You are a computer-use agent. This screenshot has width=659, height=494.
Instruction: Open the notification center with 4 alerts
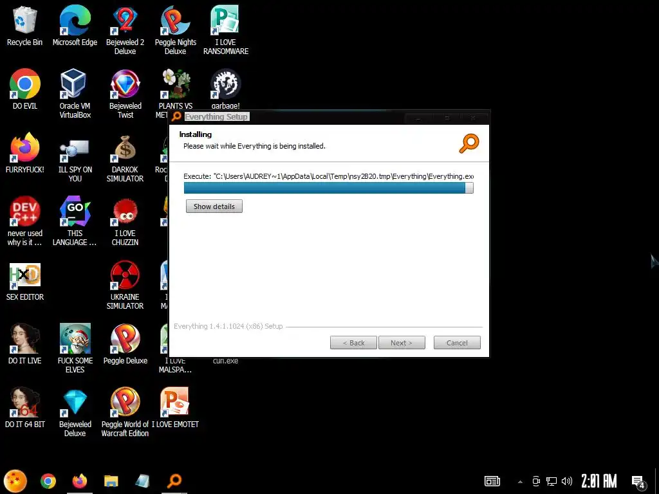638,481
